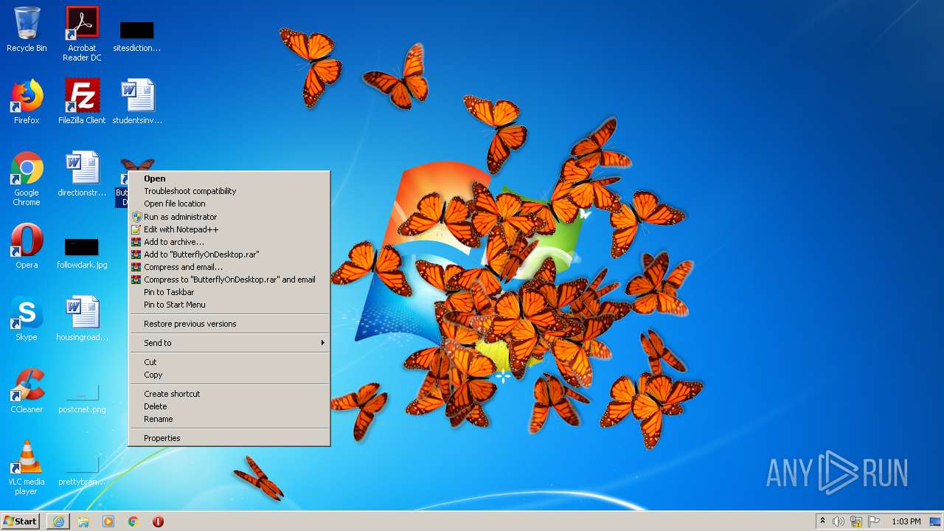Choose Pin to Start Menu
The image size is (944, 531).
point(229,305)
